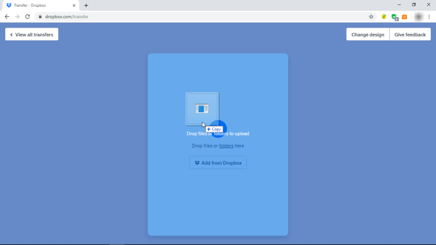Viewport: 436px width, 245px height.
Task: Bookmark this page with the star icon
Action: pos(371,17)
